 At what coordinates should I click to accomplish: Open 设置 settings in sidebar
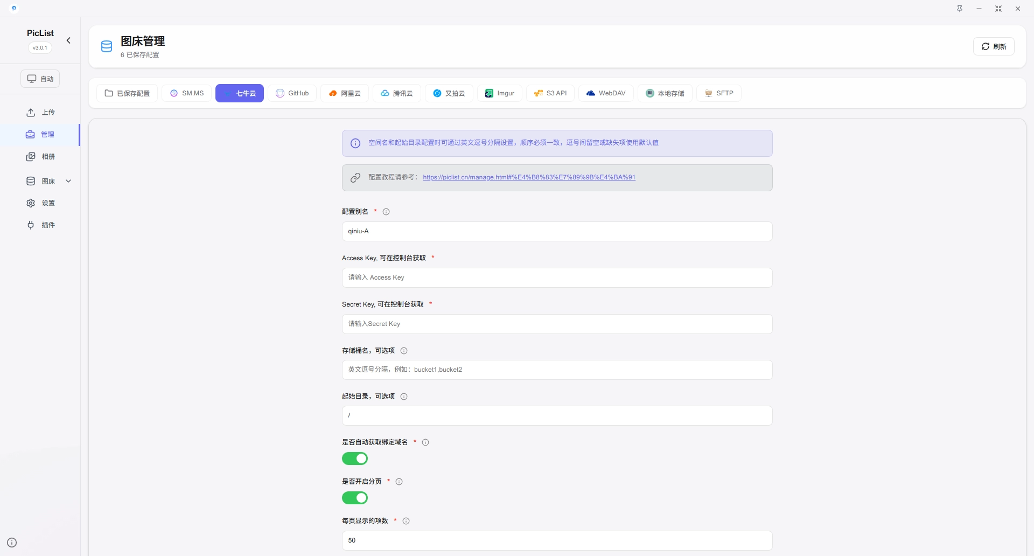click(x=40, y=203)
